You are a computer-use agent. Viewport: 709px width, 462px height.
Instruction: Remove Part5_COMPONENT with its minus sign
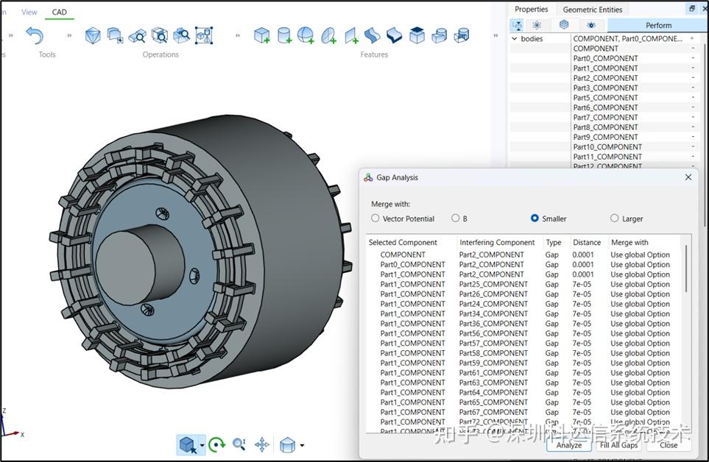(693, 98)
